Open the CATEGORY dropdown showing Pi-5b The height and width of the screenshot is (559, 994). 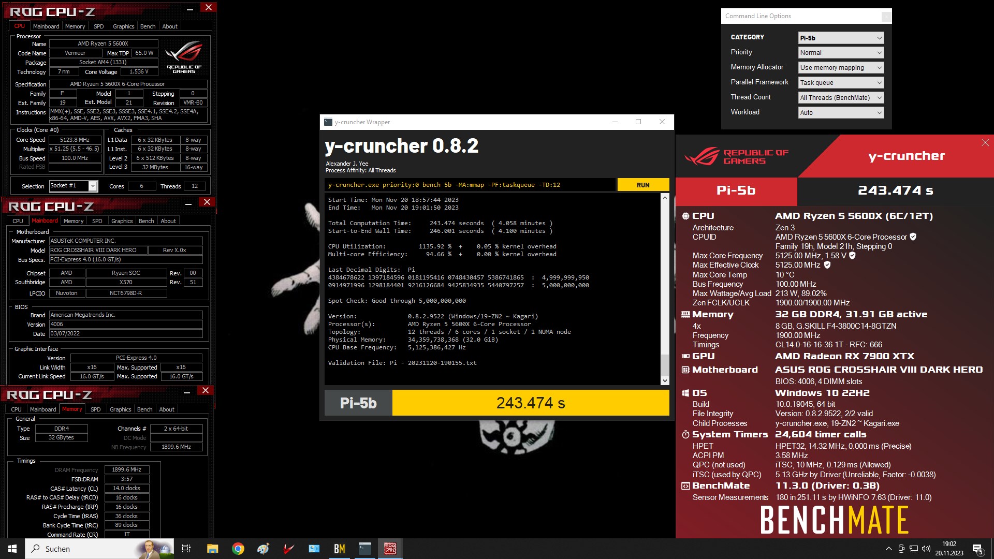click(x=841, y=38)
